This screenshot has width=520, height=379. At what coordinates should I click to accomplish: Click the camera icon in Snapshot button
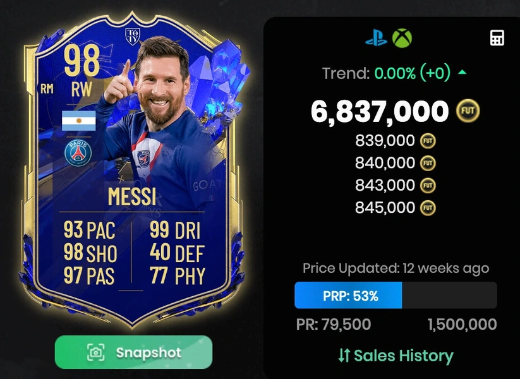click(96, 352)
